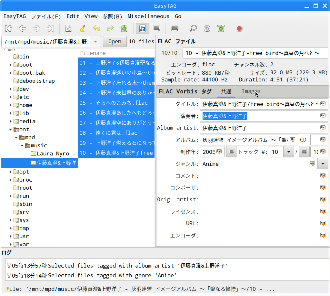Apply genre Anime to selected files icon
This screenshot has height=296, width=330.
tap(312, 164)
